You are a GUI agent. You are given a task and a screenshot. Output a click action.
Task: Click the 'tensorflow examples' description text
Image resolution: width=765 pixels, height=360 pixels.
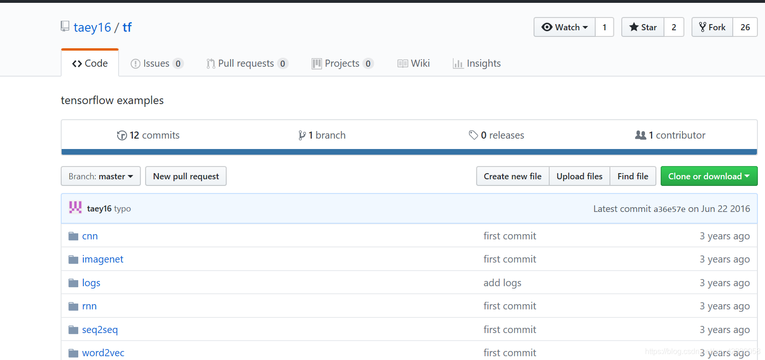click(x=112, y=100)
